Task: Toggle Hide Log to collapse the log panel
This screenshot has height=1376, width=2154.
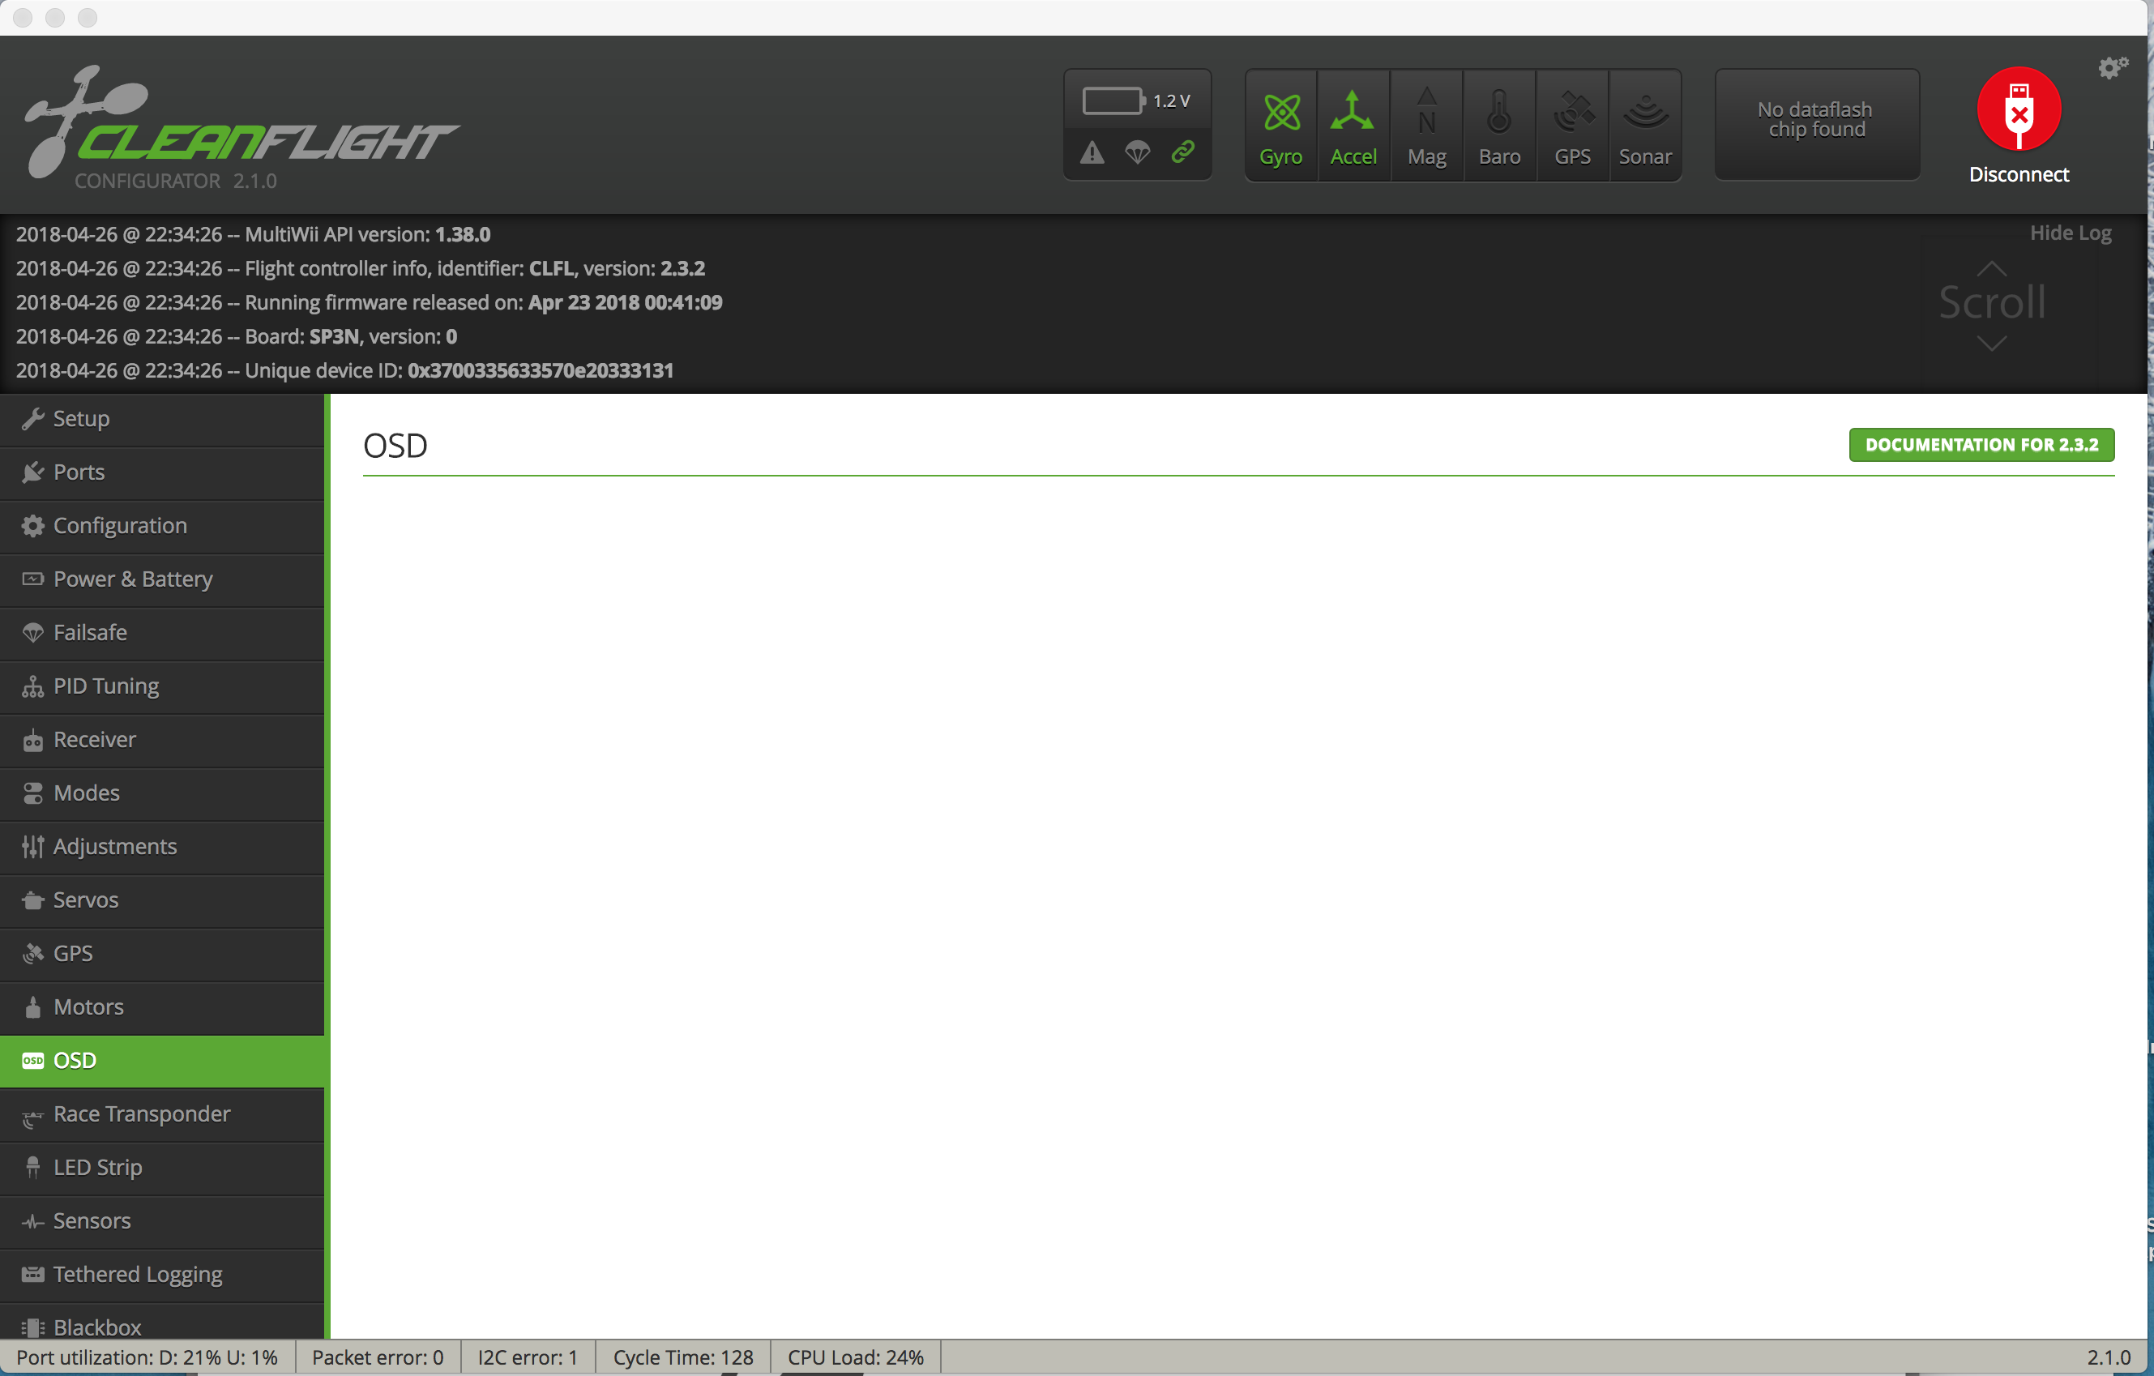Action: (x=2070, y=232)
